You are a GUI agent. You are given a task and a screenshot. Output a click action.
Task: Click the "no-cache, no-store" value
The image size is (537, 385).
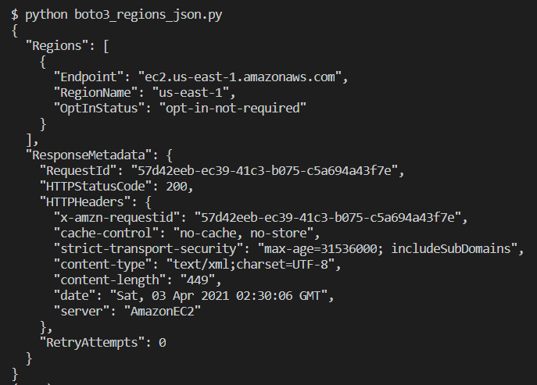pos(264,232)
